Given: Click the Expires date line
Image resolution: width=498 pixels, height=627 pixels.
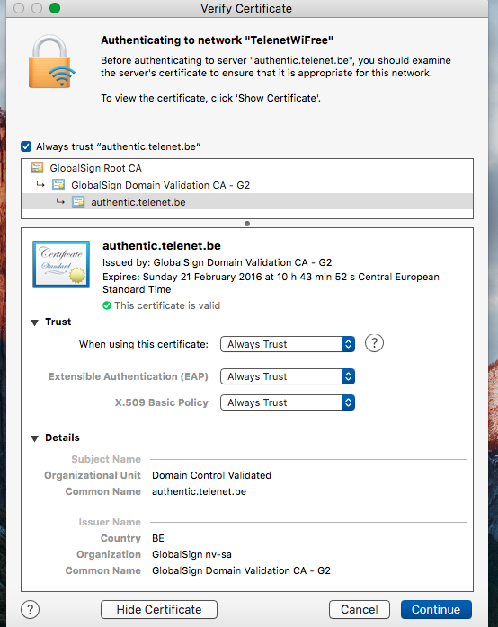Looking at the screenshot, I should (x=271, y=283).
